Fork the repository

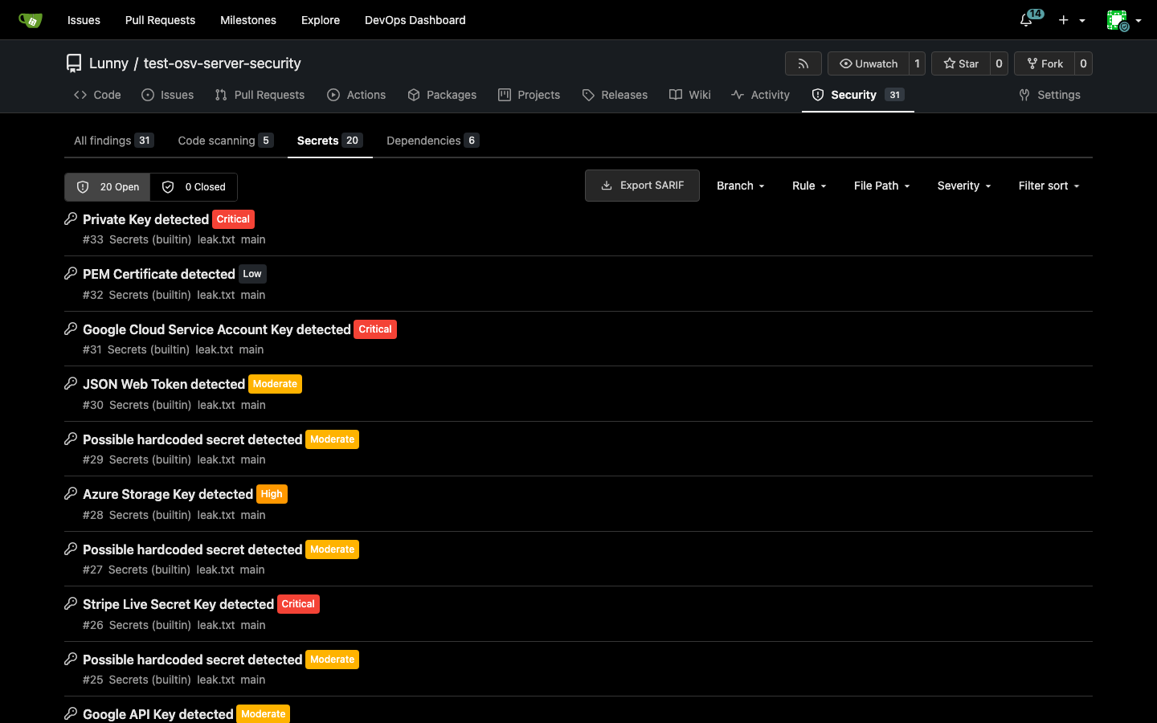coord(1045,63)
